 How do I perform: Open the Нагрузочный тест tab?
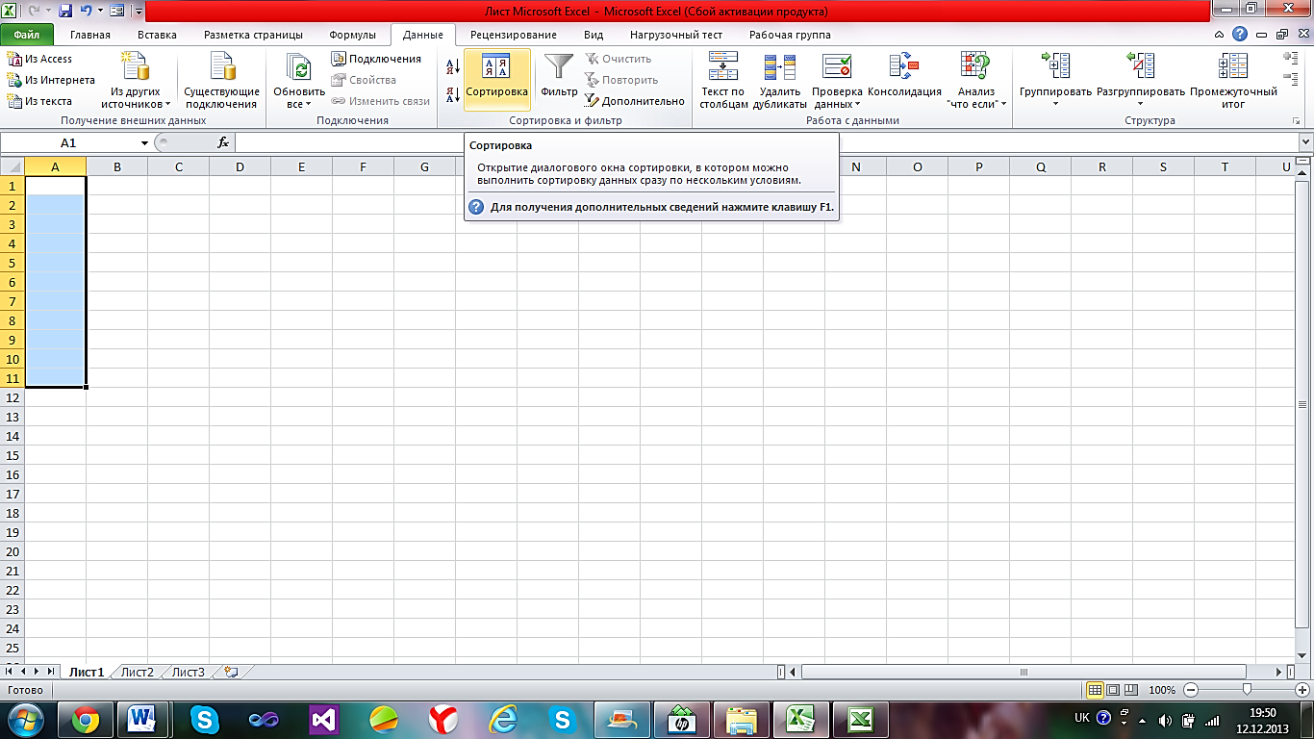coord(676,35)
